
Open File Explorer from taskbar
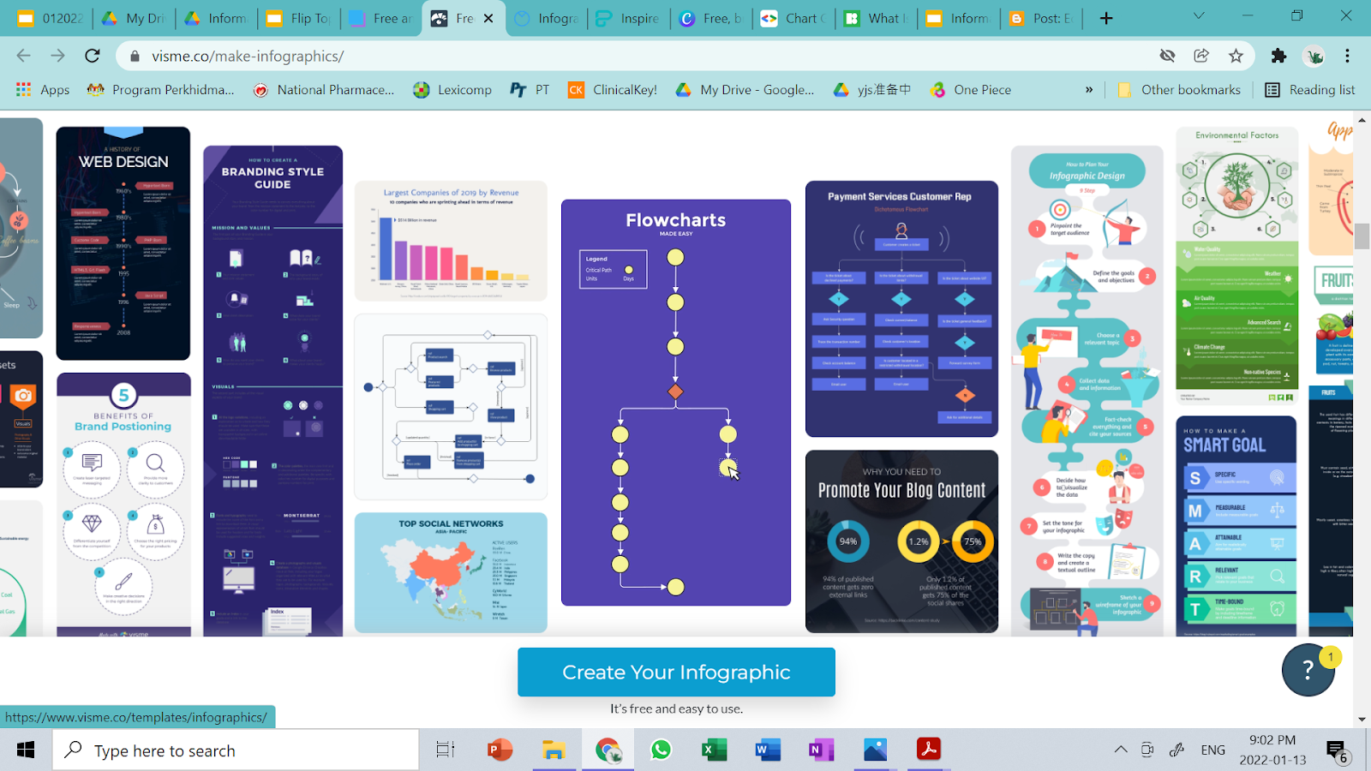click(x=554, y=750)
